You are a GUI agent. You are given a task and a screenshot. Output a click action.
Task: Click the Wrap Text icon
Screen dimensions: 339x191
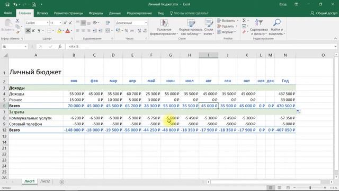click(x=108, y=23)
